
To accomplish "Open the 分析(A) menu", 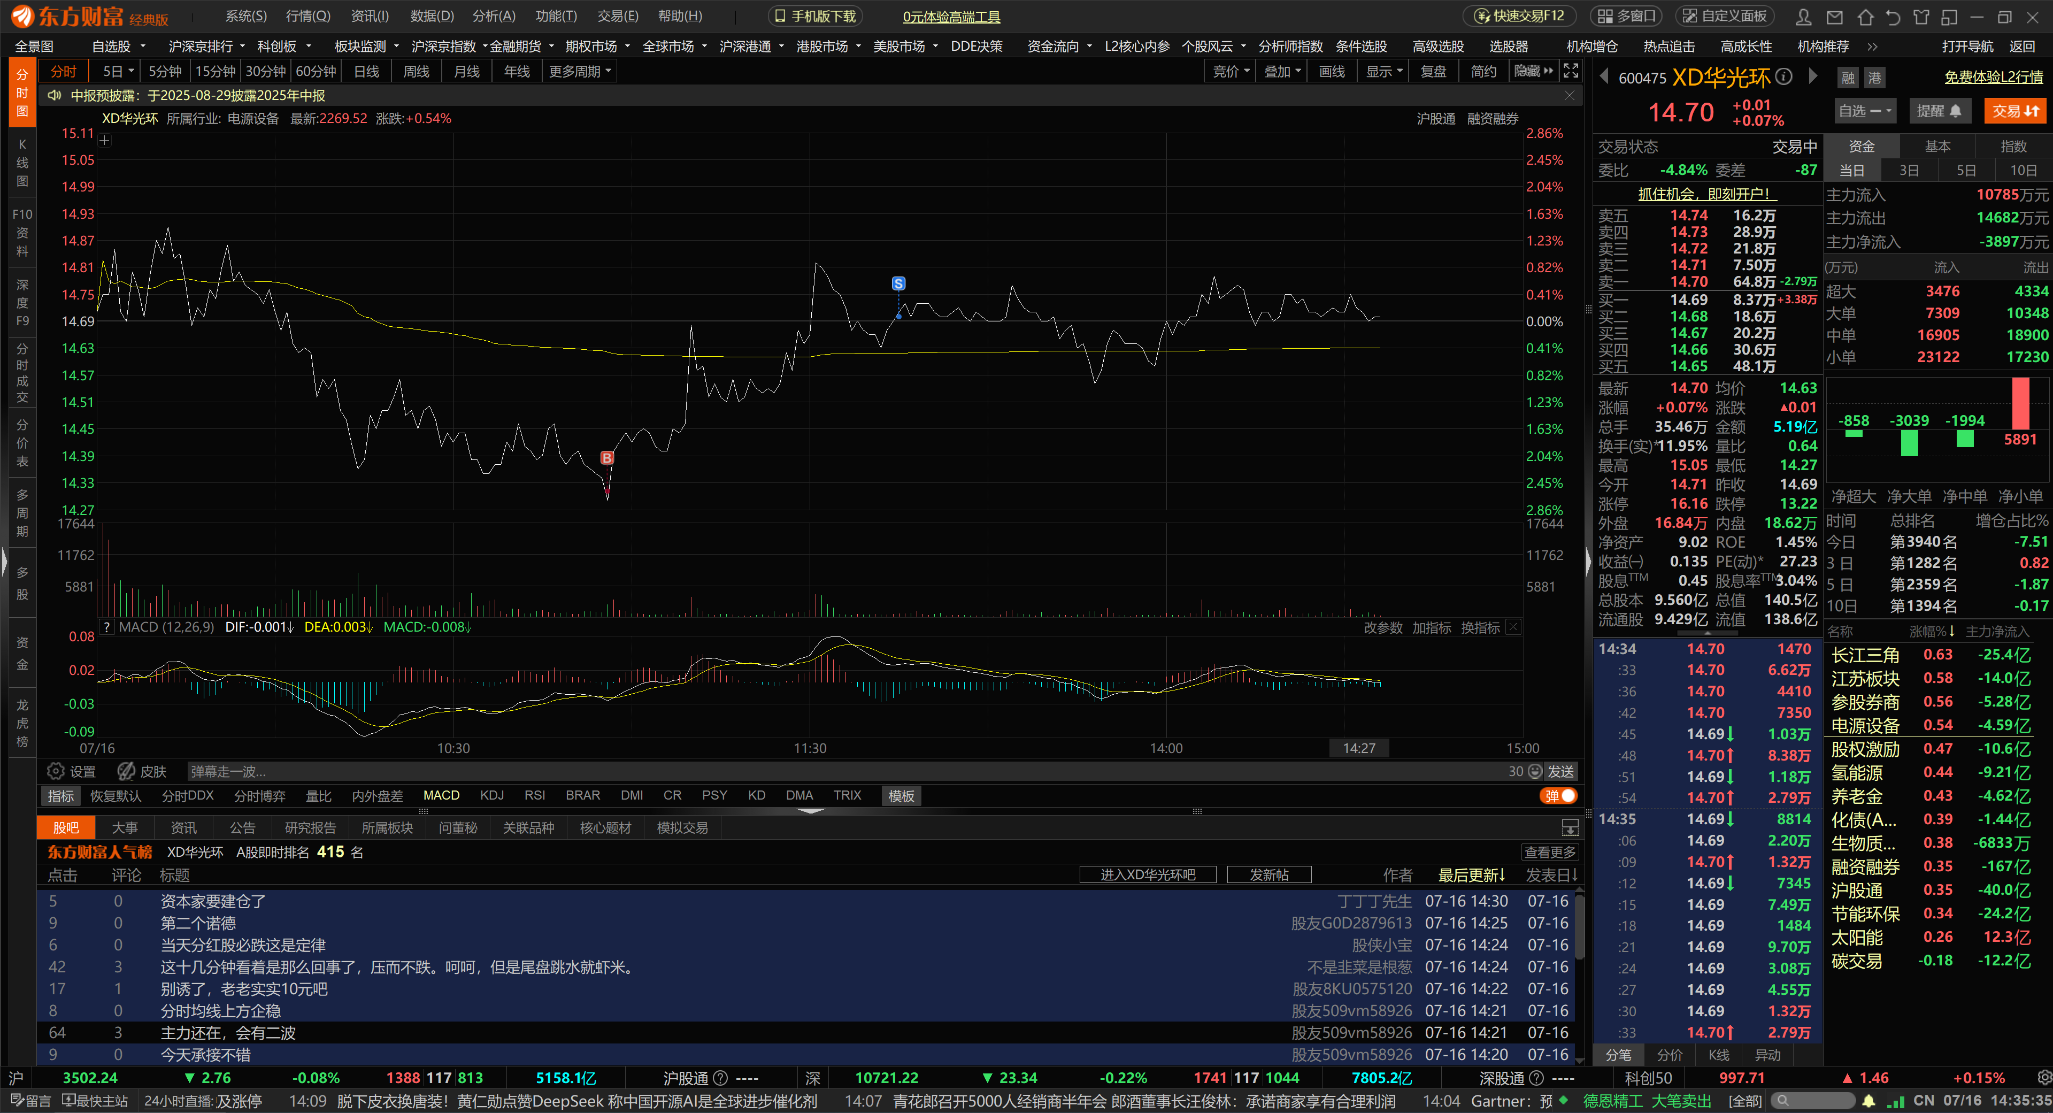I will (493, 16).
